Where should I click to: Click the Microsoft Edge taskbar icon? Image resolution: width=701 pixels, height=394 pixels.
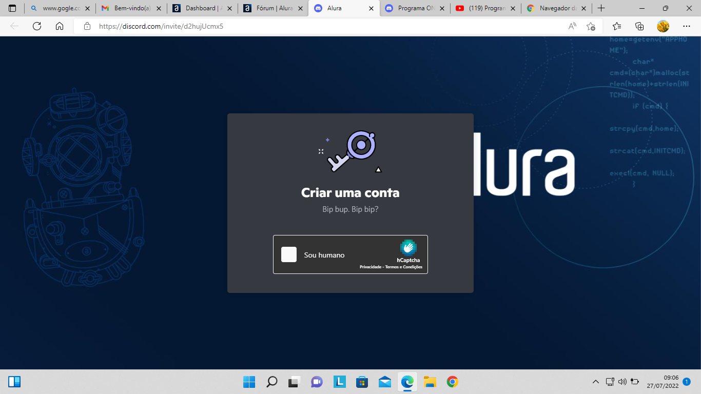coord(407,382)
